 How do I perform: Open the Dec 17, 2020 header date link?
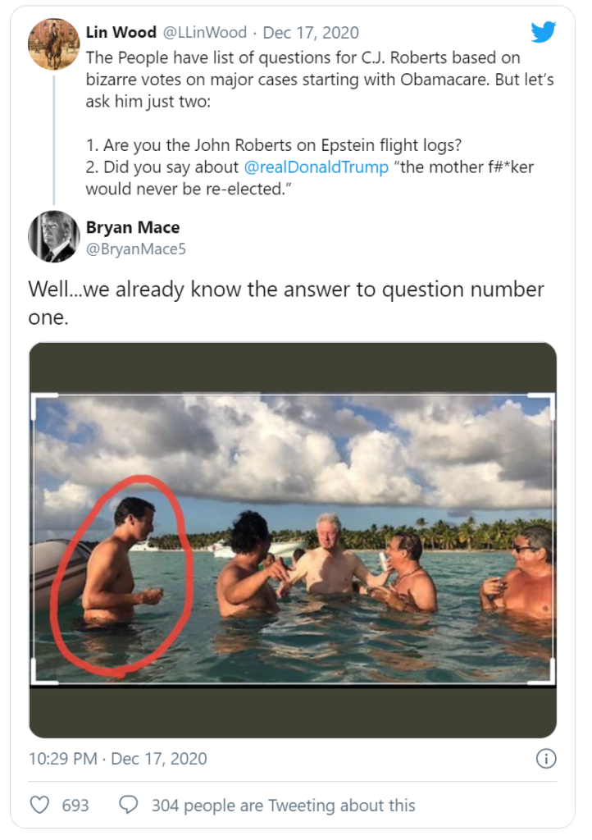(x=311, y=33)
